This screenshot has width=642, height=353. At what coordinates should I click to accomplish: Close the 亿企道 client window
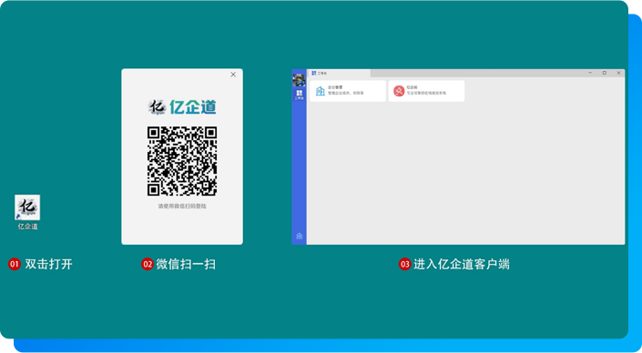[618, 73]
